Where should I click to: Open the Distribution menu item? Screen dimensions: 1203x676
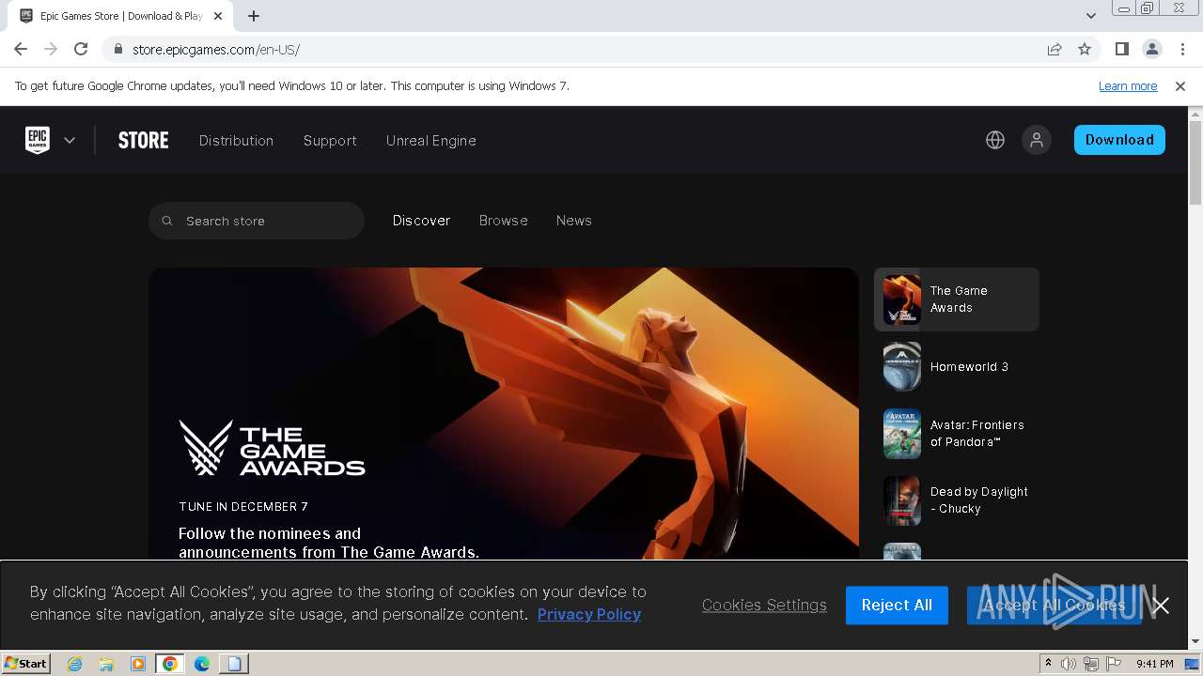(236, 141)
